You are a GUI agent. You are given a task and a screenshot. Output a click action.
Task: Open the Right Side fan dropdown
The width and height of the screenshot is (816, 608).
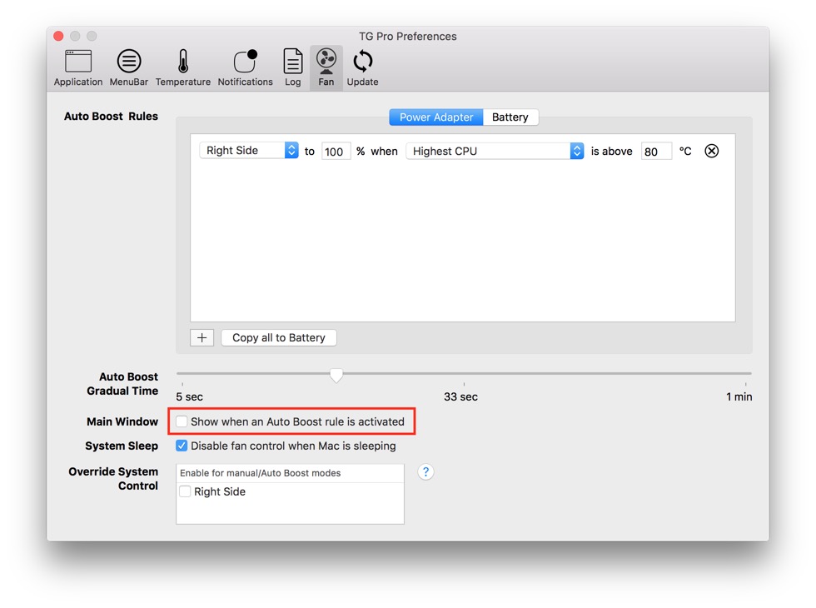point(249,151)
